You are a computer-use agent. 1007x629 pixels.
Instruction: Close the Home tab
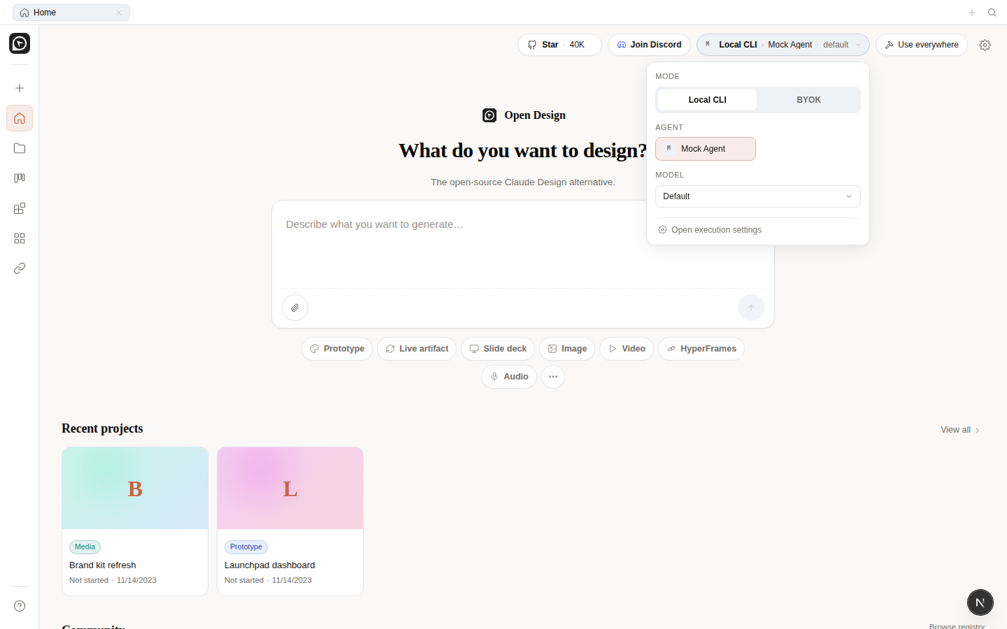pyautogui.click(x=119, y=13)
